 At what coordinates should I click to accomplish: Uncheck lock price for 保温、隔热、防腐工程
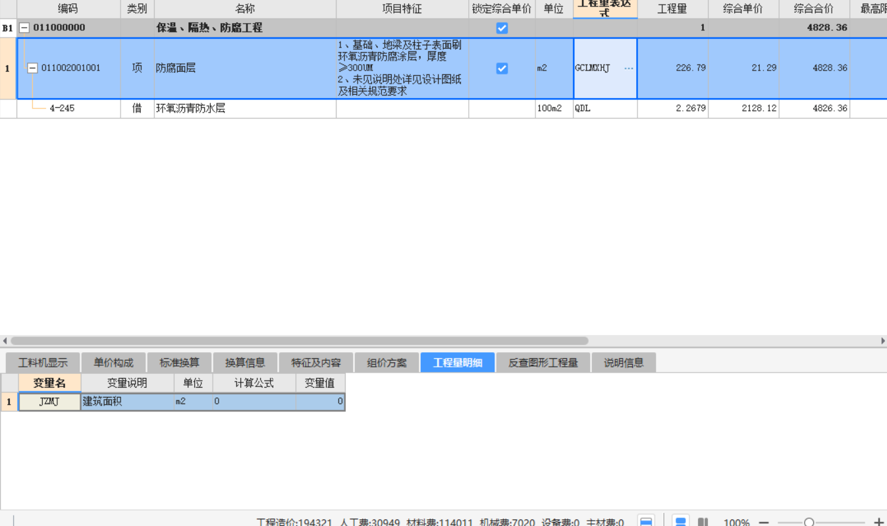[x=502, y=28]
